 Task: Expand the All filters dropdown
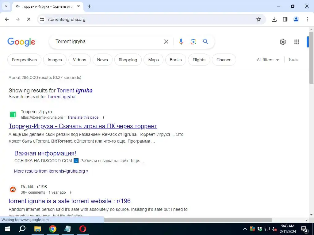coord(268,60)
